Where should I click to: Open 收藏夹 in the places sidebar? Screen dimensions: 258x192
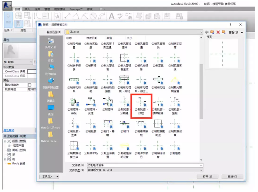[x=51, y=97]
